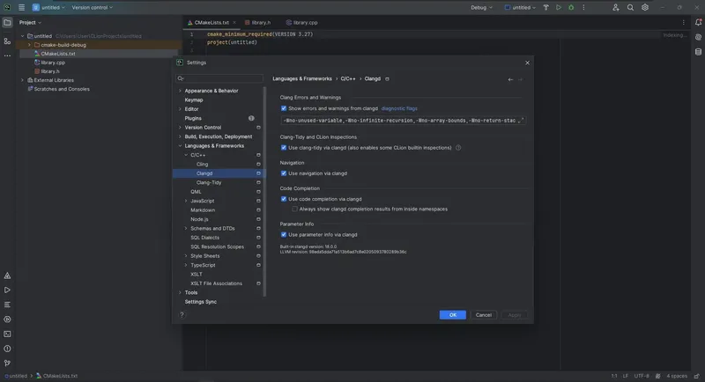
Task: Click the Build hammer icon
Action: coord(546,7)
